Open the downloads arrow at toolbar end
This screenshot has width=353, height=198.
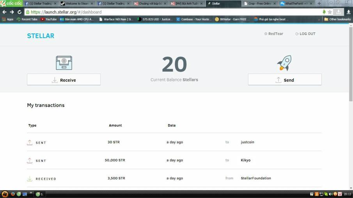coord(348,12)
